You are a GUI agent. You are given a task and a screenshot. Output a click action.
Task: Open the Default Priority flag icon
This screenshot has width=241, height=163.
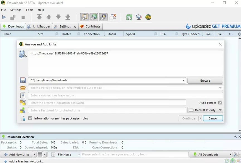tap(191, 110)
